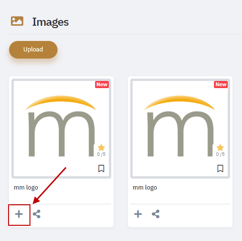Click plus icon on second mm logo card
This screenshot has width=242, height=241.
tap(138, 214)
